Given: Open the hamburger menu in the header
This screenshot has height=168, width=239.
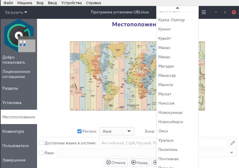Looking at the screenshot, I should (204, 12).
